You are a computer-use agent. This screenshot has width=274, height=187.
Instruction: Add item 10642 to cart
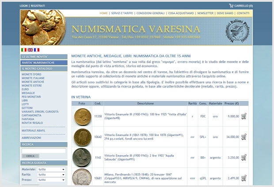coord(244,137)
